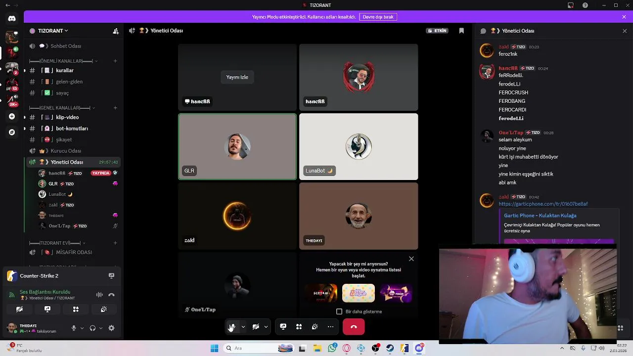Open the soundboard in the sidebar panel
The image size is (633, 356).
104,309
